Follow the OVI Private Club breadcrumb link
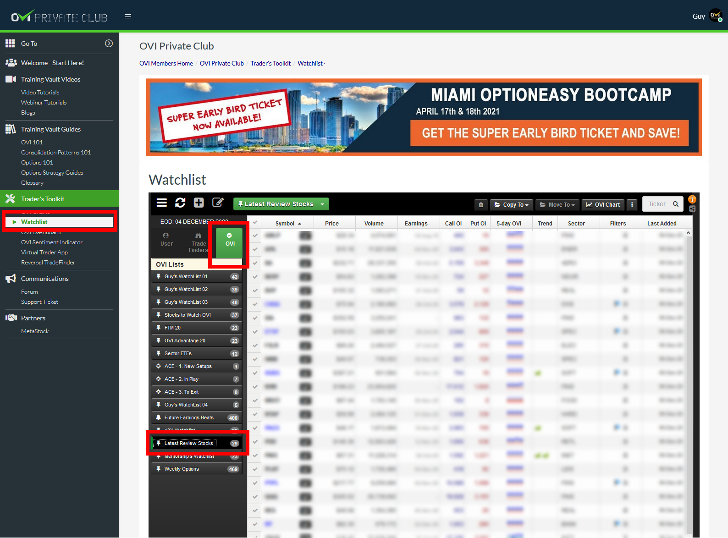The width and height of the screenshot is (728, 538). pos(222,63)
